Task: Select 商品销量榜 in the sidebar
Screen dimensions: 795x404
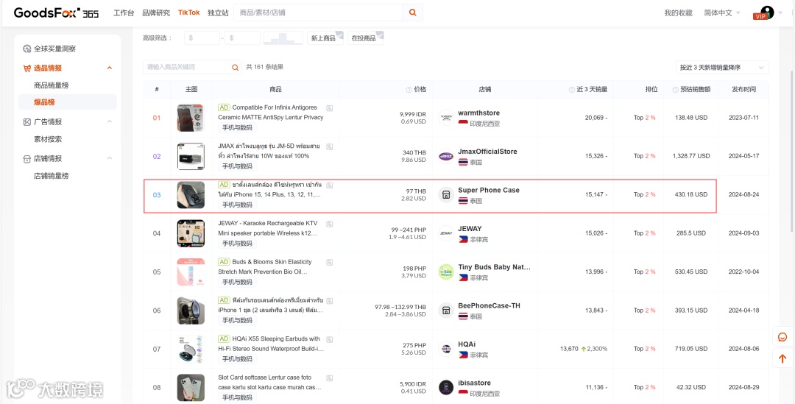Action: (52, 85)
